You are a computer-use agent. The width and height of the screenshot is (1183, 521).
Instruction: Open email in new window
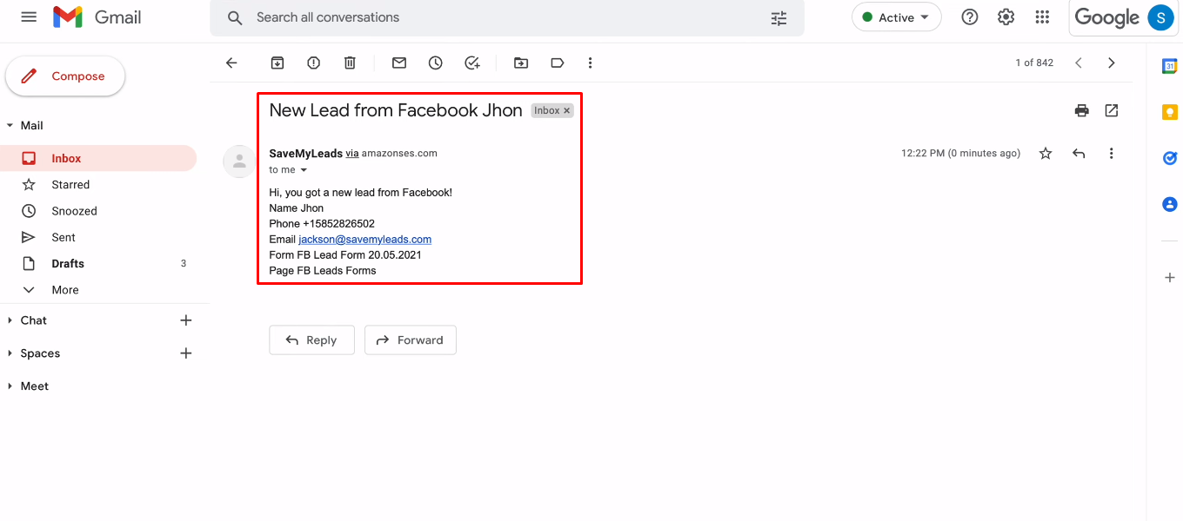tap(1112, 110)
